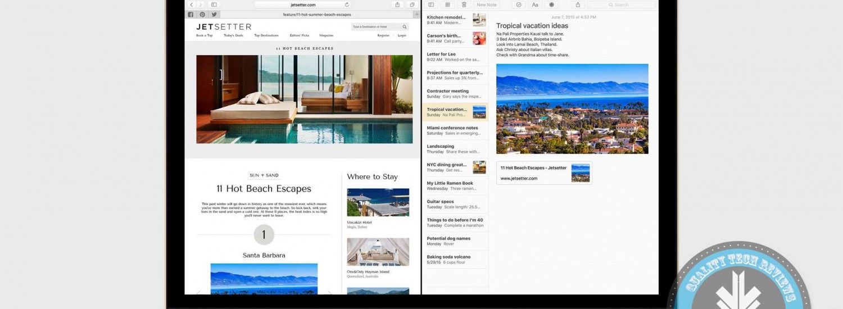This screenshot has height=309, width=843.
Task: Open the Twitter bookmark icon
Action: 214,15
